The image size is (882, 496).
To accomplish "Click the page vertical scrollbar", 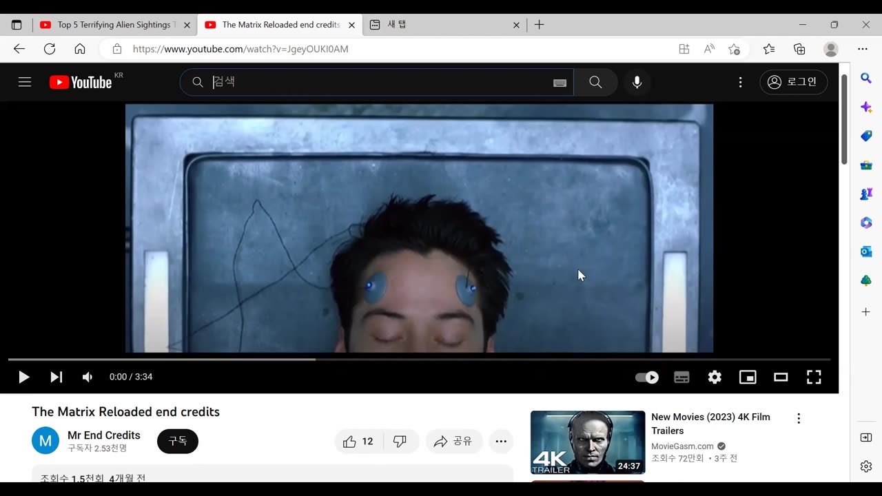I will tap(844, 120).
